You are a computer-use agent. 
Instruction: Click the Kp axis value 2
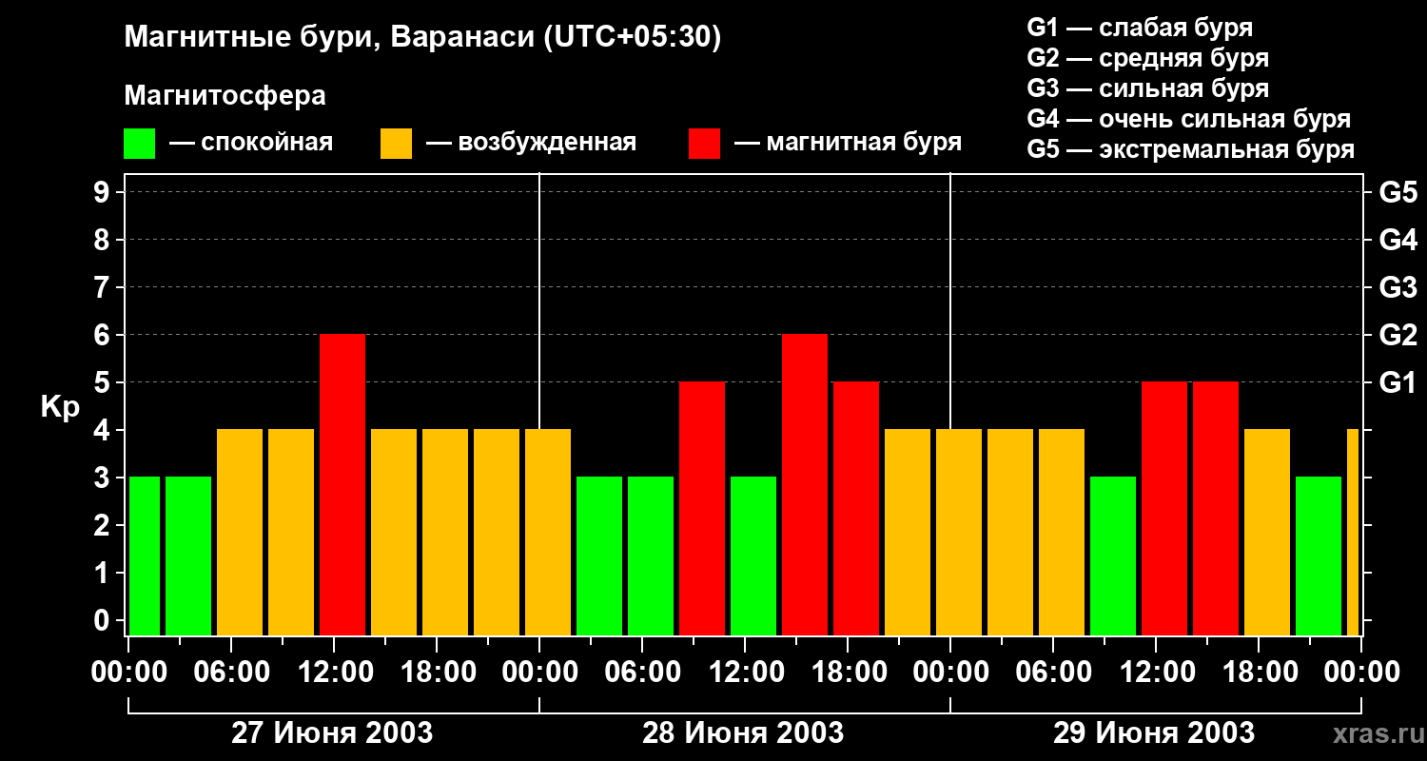coord(104,525)
